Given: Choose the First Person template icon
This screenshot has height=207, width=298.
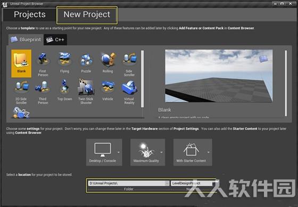Looking at the screenshot, I should (43, 64).
